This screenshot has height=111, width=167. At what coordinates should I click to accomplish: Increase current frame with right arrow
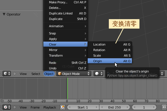pos(154,107)
